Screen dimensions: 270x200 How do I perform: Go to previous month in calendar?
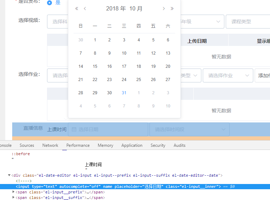pyautogui.click(x=85, y=8)
